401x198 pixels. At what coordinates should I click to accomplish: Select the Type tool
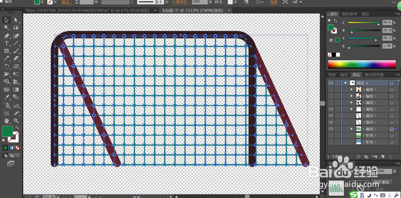(7, 43)
